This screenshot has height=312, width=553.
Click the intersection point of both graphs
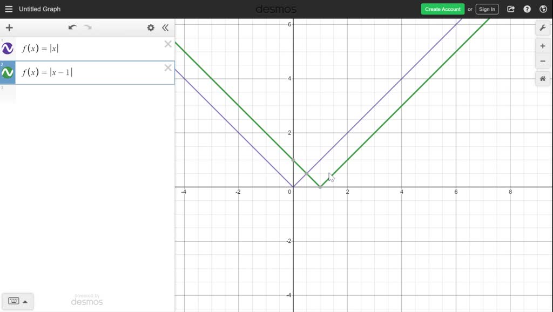coord(307,173)
